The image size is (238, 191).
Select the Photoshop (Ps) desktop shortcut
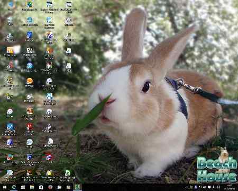click(x=30, y=157)
